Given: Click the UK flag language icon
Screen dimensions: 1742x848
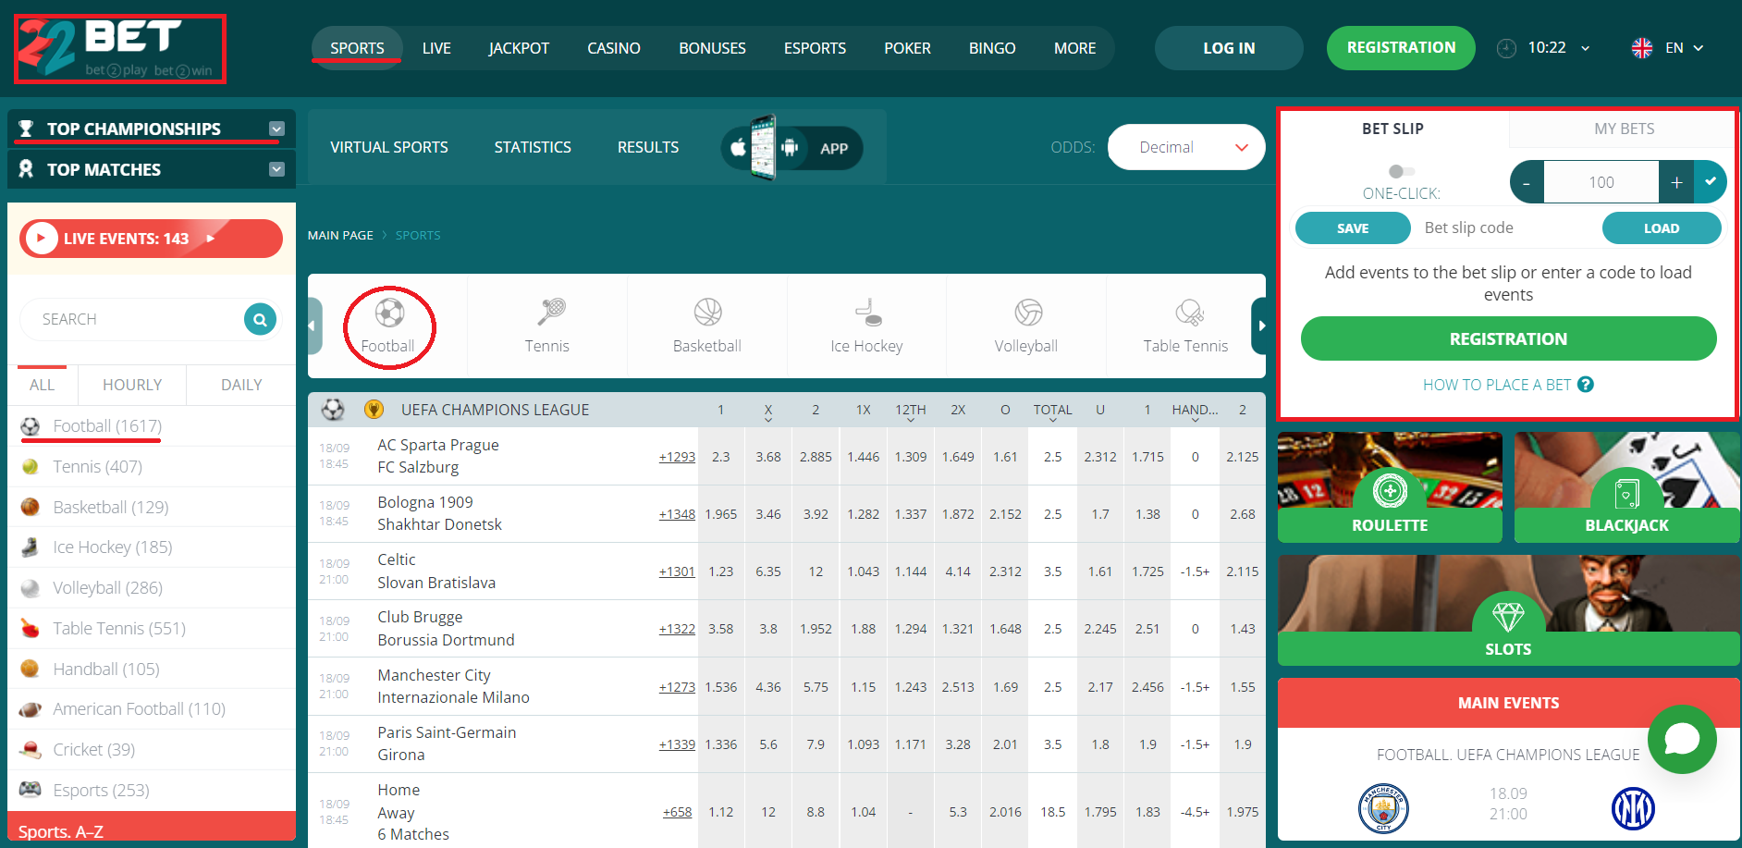Looking at the screenshot, I should click(x=1642, y=48).
